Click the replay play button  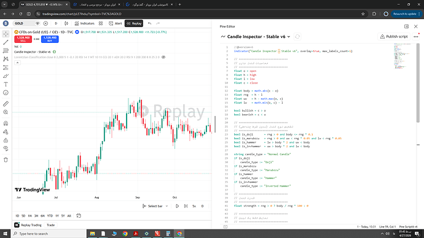pos(177,206)
